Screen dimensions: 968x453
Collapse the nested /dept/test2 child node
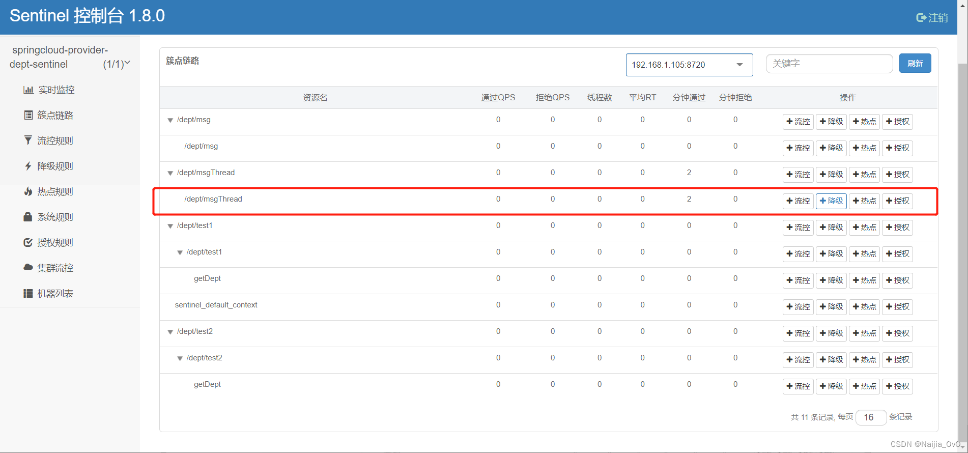click(180, 359)
